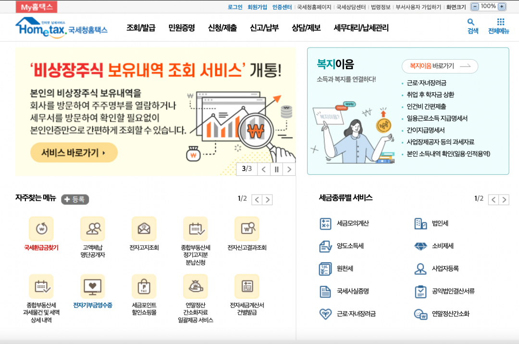Open the 전자고지조회 envelope icon

(x=144, y=229)
